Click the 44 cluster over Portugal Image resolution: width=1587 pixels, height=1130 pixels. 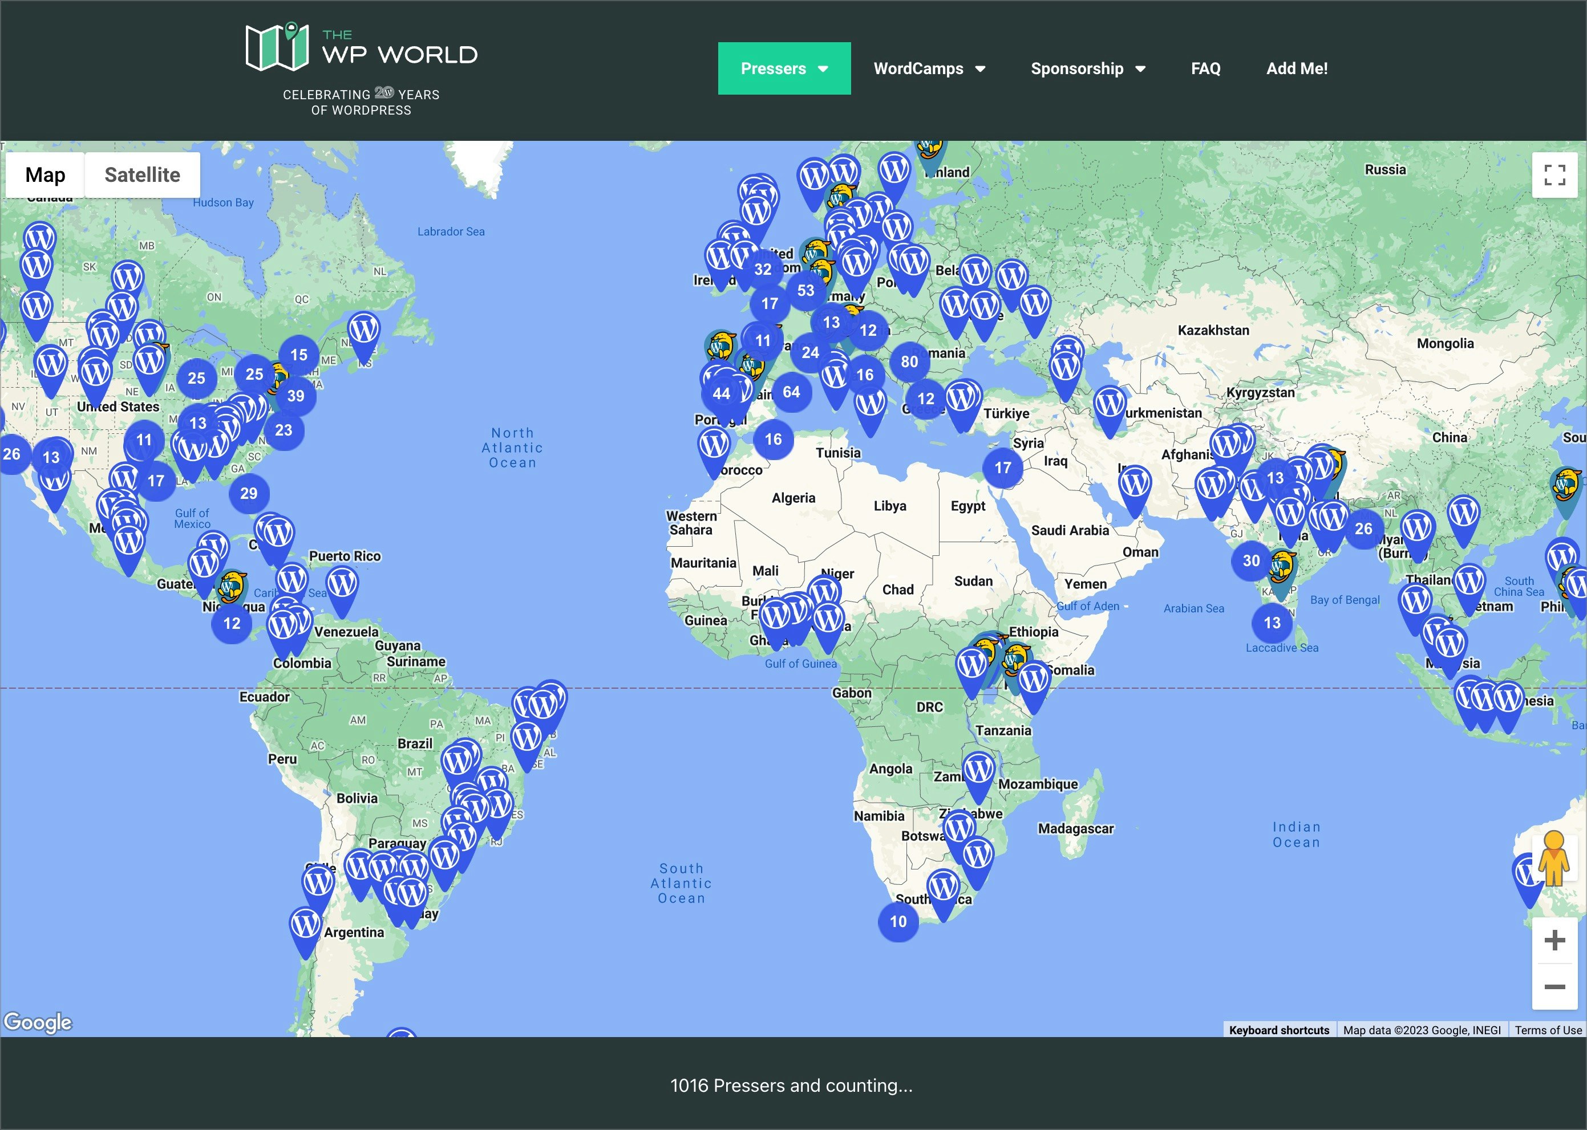point(721,393)
